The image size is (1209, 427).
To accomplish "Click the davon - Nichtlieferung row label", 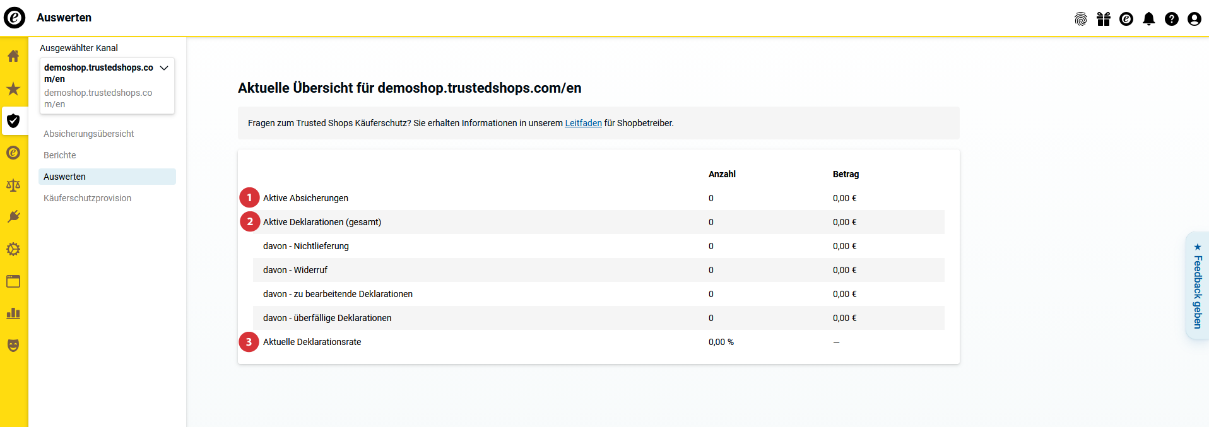I will pos(306,246).
